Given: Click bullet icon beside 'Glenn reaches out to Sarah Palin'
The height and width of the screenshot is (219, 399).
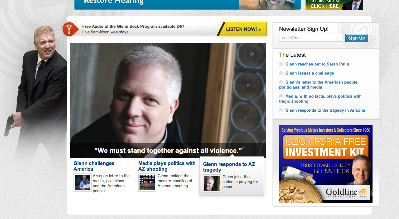Looking at the screenshot, I should coord(281,64).
